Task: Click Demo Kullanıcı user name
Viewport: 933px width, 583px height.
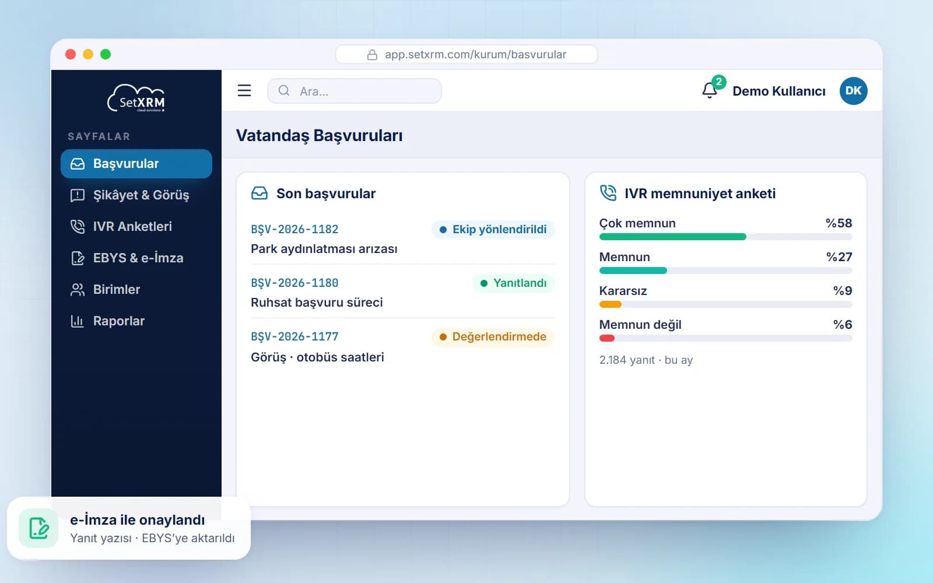Action: [779, 91]
